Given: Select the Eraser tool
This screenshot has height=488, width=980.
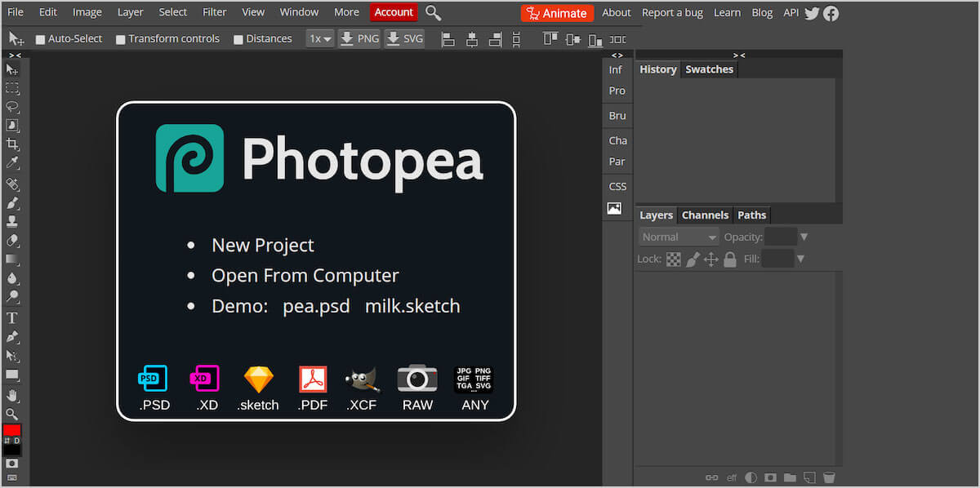Looking at the screenshot, I should click(x=12, y=241).
